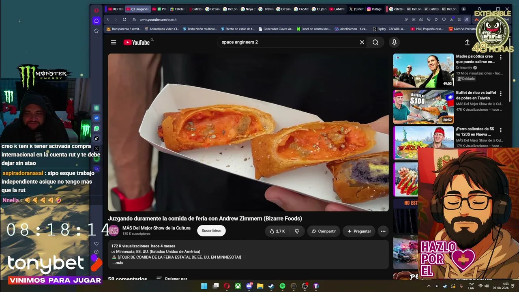Switch to the Ninja browser tab

point(248,9)
